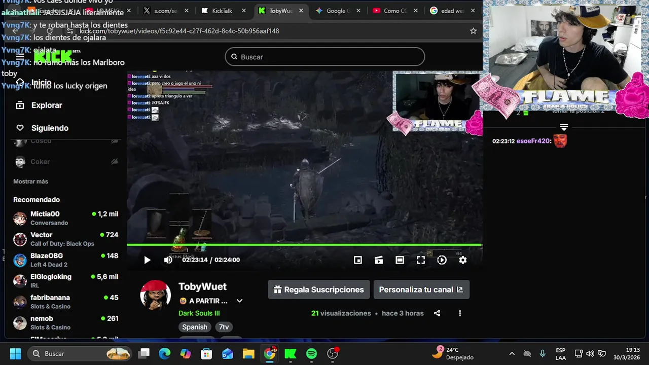Switch to the edad Google search tab

point(453,11)
